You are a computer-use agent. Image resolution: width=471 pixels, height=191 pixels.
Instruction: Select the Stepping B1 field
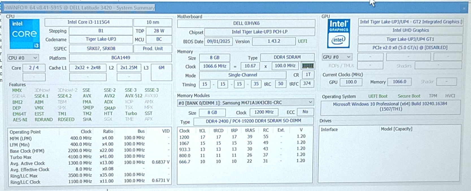101,31
